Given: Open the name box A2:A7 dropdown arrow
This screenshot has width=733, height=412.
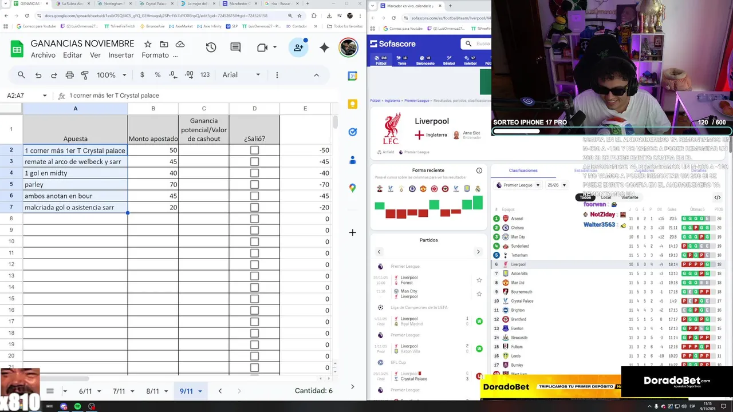Looking at the screenshot, I should click(45, 96).
